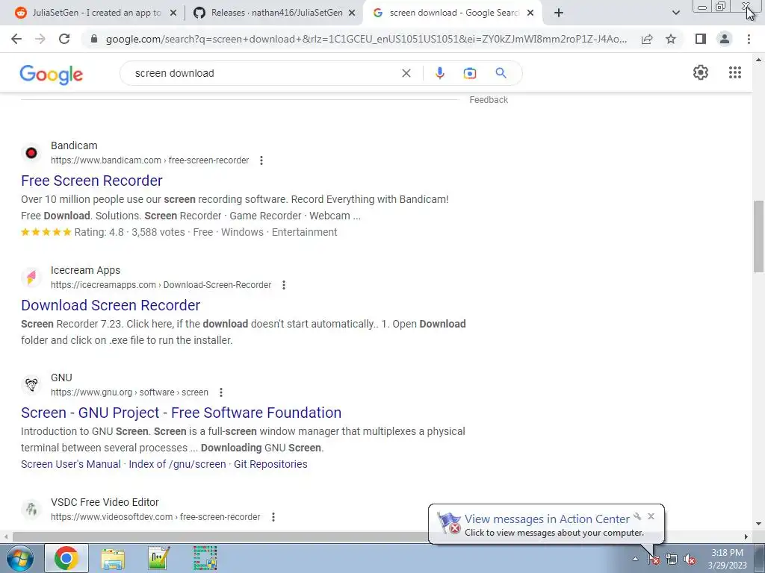Open Screen - GNU Project result
Image resolution: width=765 pixels, height=573 pixels.
181,413
